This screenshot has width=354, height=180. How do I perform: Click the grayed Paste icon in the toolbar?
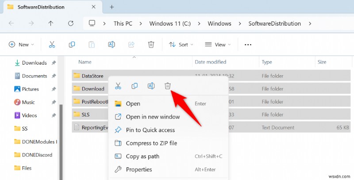(92, 44)
